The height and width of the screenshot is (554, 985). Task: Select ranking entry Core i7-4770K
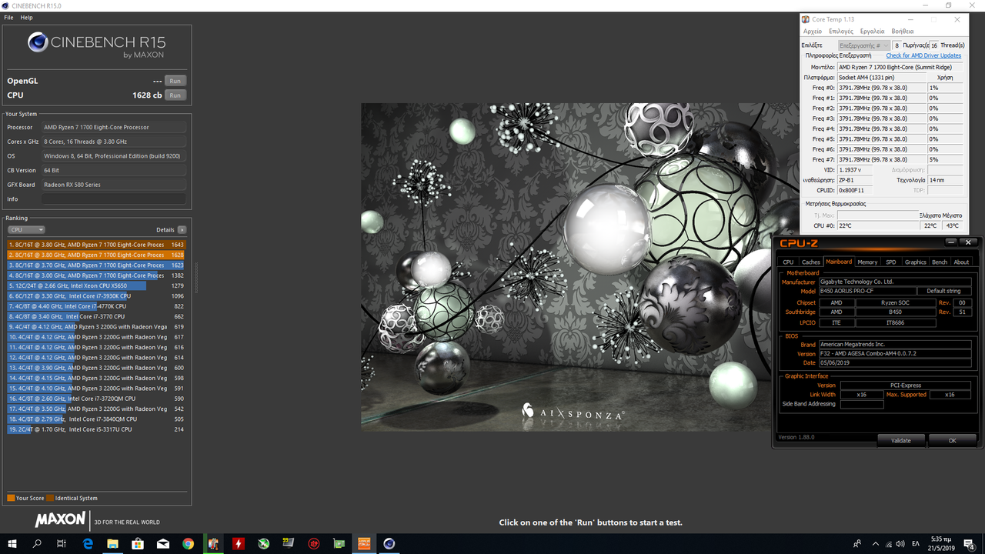pos(96,306)
